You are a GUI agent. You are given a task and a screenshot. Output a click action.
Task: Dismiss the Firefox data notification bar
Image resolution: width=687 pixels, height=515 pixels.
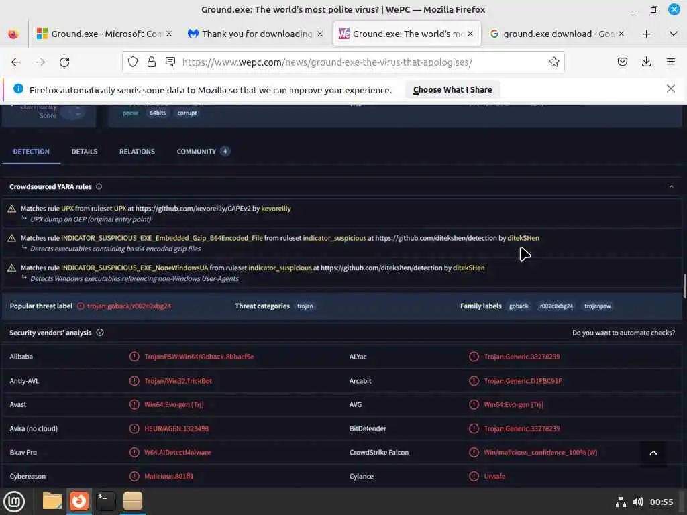[x=670, y=89]
